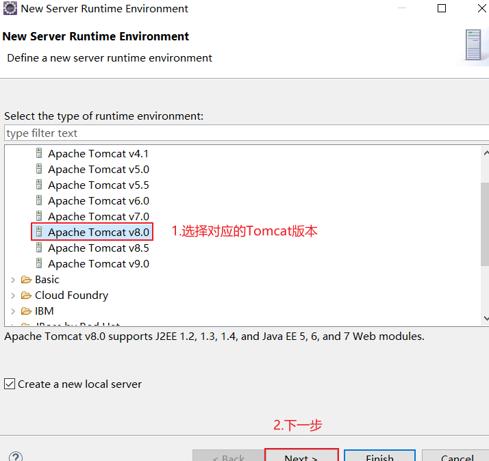This screenshot has height=461, width=489.
Task: Expand the Basic folder node
Action: point(13,280)
